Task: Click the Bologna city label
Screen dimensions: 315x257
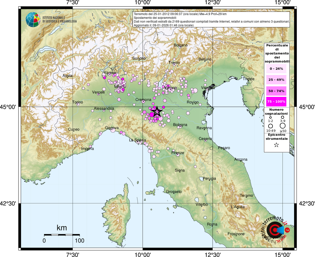Action: pyautogui.click(x=180, y=125)
